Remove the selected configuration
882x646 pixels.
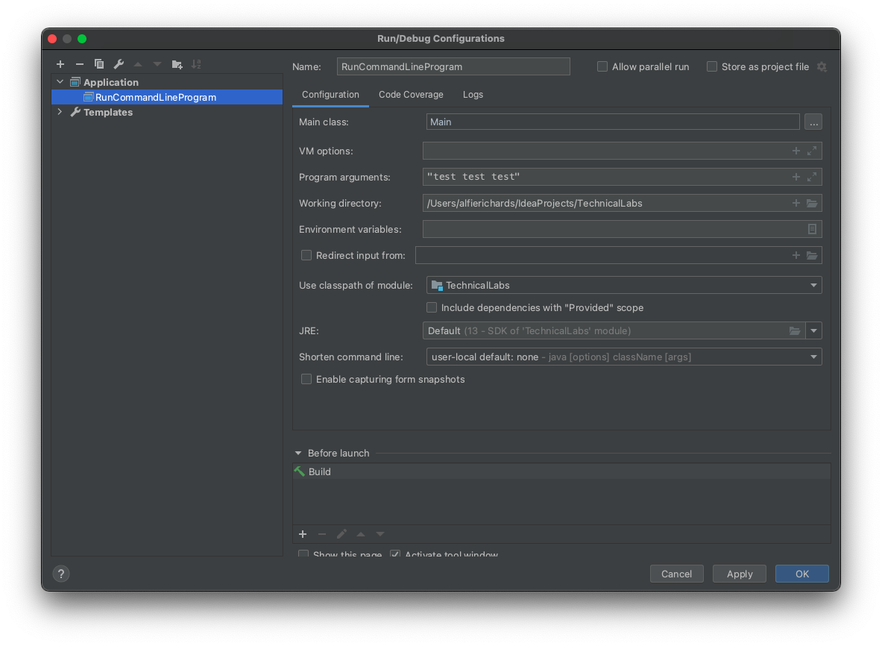[x=79, y=64]
